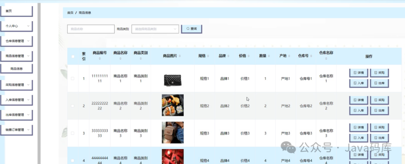Select the 商品类别1 cell
The image size is (405, 164).
pyautogui.click(x=141, y=78)
